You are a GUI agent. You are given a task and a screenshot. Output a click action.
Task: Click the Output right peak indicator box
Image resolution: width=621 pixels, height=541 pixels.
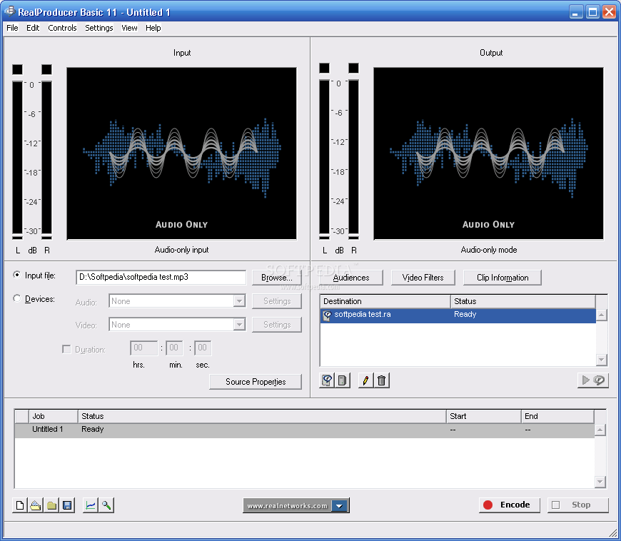[x=353, y=68]
